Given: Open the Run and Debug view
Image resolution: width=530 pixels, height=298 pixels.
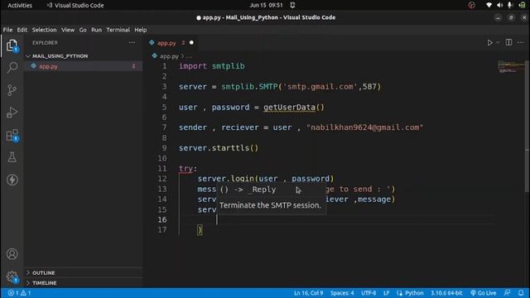Looking at the screenshot, I should click(x=12, y=113).
